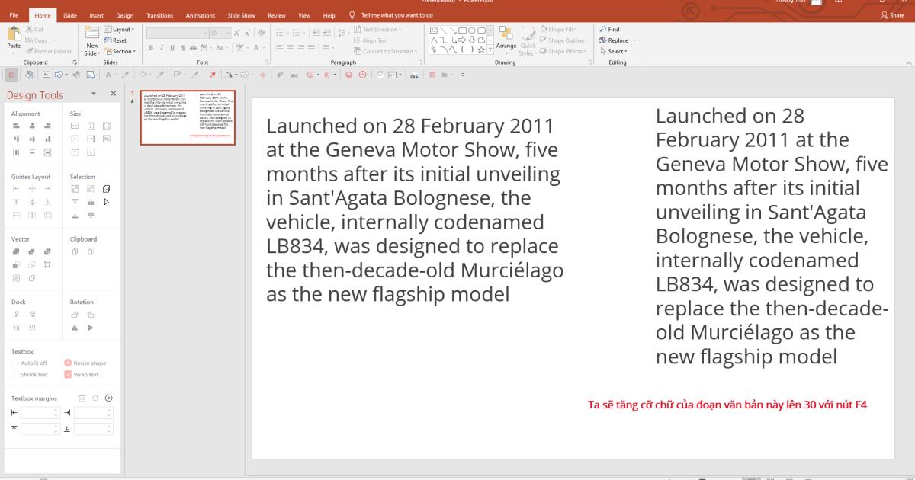Open the Arrange tool in Drawing group

[x=506, y=38]
